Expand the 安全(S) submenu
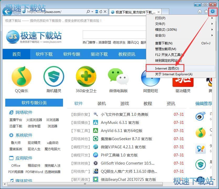This screenshot has width=219, height=189. pos(212,35)
